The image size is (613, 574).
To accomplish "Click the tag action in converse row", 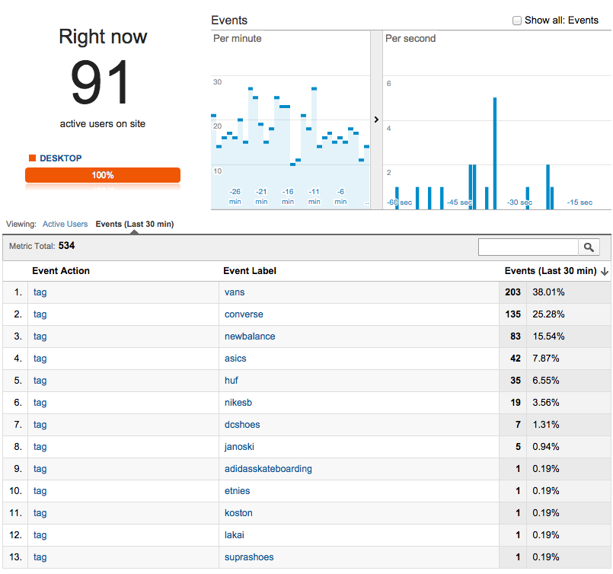I will [x=40, y=314].
